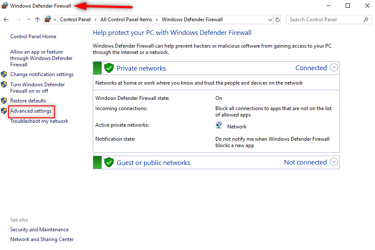Screen dimensions: 375x250
Task: Navigate back using the left arrow
Action: (x=6, y=19)
